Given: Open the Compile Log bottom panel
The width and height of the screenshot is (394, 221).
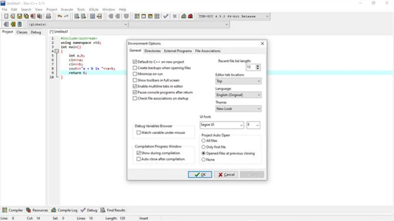Looking at the screenshot, I should coord(64,210).
